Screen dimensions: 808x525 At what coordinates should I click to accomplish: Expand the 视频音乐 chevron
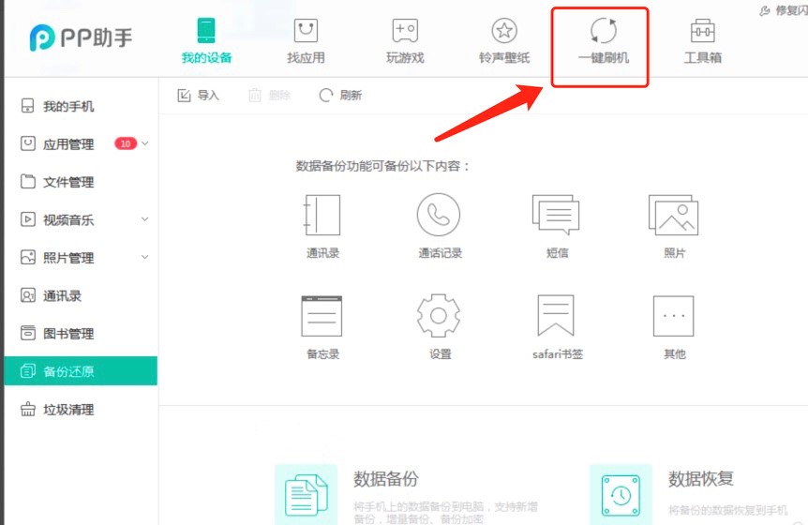click(144, 219)
